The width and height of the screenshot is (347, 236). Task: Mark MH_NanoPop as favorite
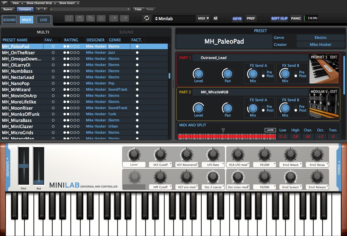[x=53, y=83]
